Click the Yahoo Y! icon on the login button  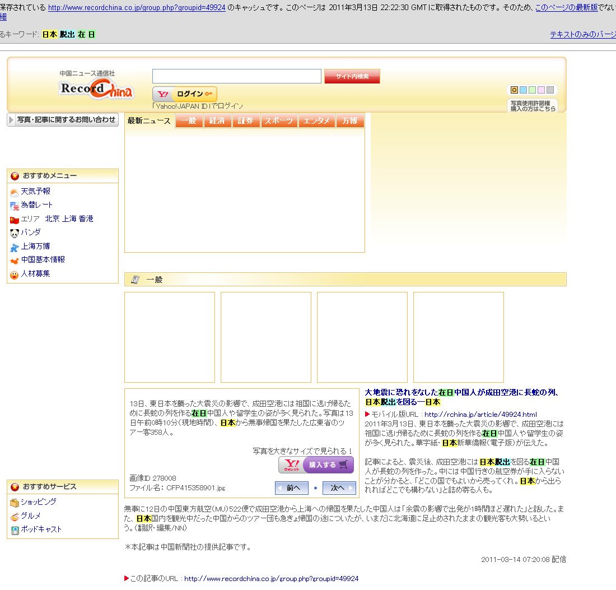pos(162,94)
